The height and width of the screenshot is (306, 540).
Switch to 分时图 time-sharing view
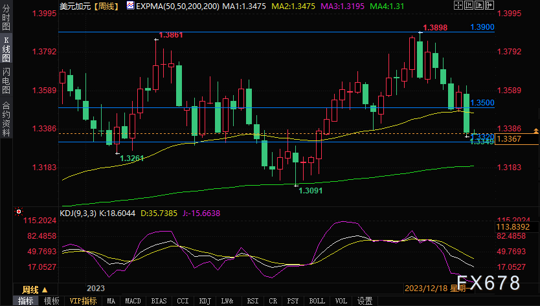click(x=6, y=17)
